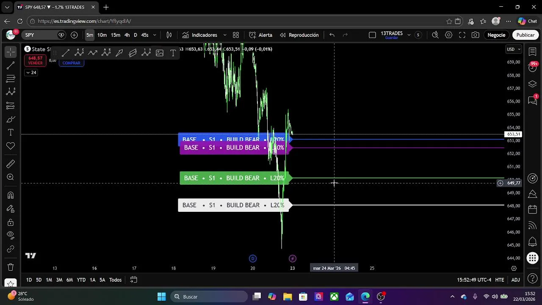Select the crosshair cursor tool

(11, 52)
